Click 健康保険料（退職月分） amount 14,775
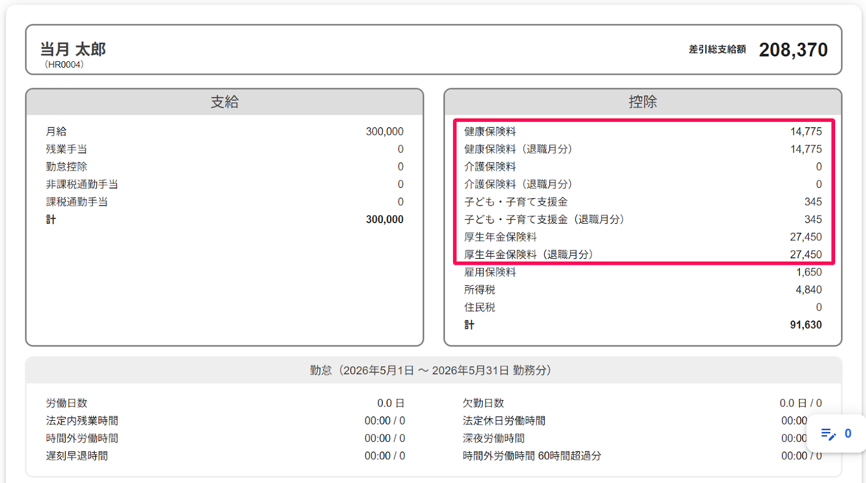The image size is (866, 483). coord(805,149)
